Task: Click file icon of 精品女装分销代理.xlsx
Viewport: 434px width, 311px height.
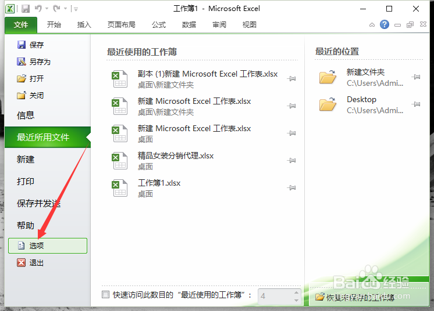Action: (x=120, y=161)
